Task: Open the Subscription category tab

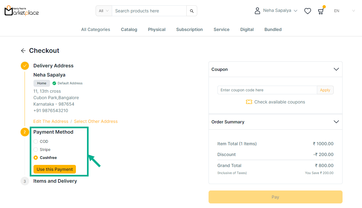Action: pos(189,30)
